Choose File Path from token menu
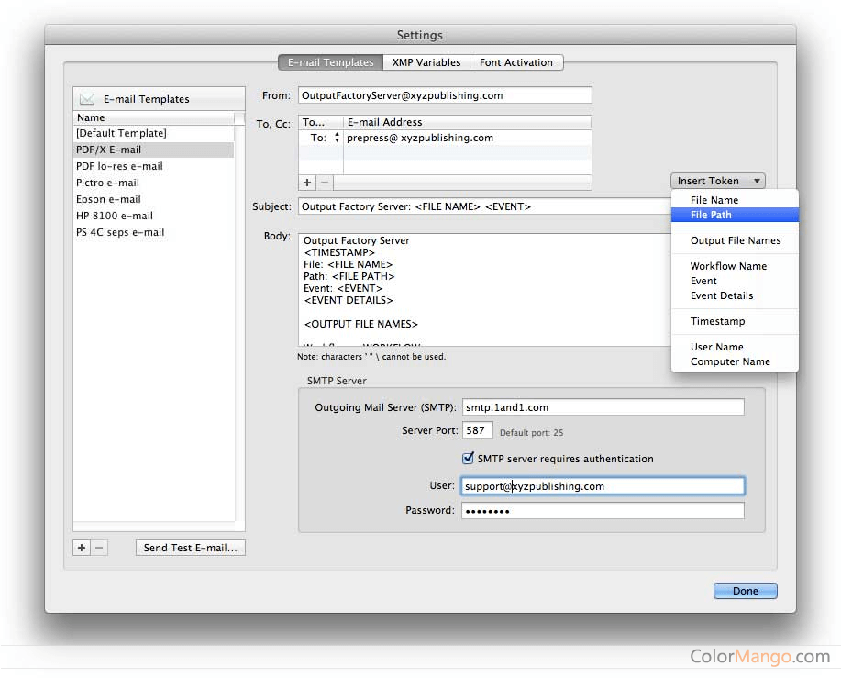 711,215
